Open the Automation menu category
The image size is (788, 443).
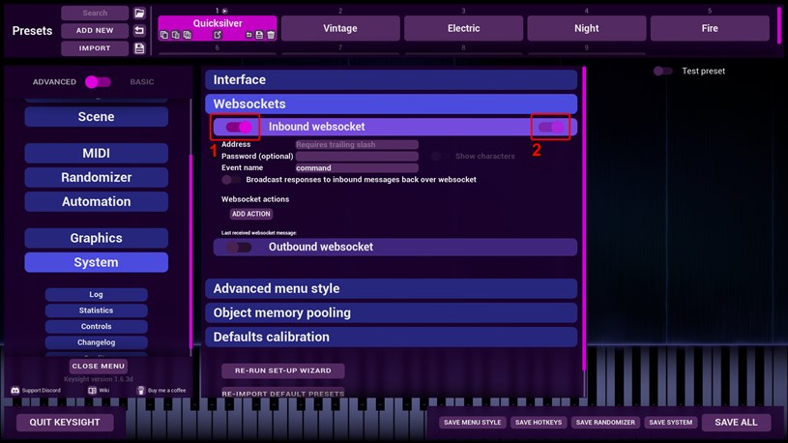click(96, 201)
